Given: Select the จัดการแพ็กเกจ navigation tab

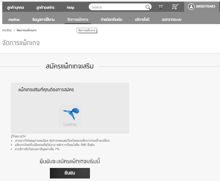Looking at the screenshot, I should click(78, 20).
